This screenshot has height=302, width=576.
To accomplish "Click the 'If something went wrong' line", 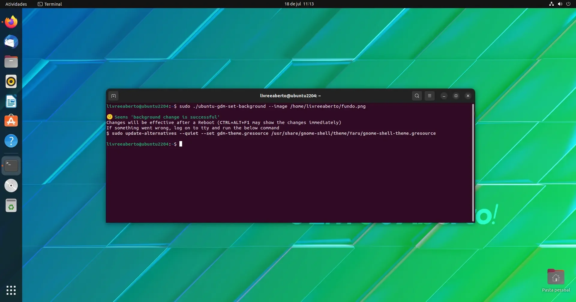I will coord(193,128).
